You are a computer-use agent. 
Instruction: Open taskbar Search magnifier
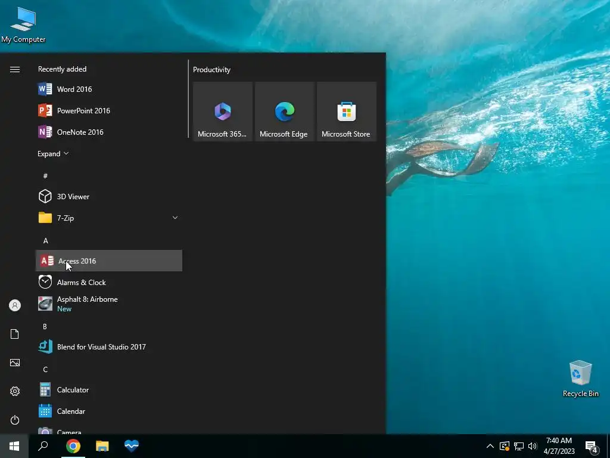[43, 446]
